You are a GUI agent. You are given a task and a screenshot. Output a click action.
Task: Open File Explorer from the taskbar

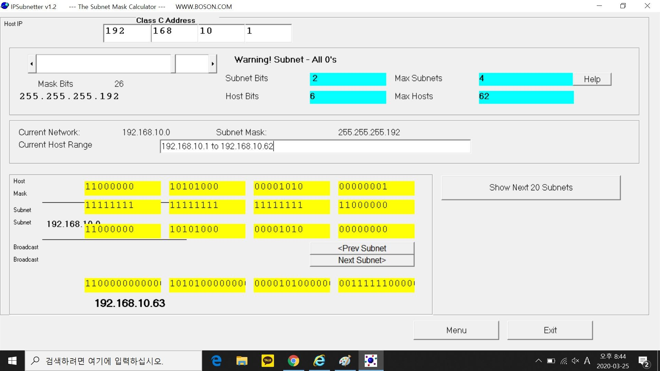[x=242, y=361]
